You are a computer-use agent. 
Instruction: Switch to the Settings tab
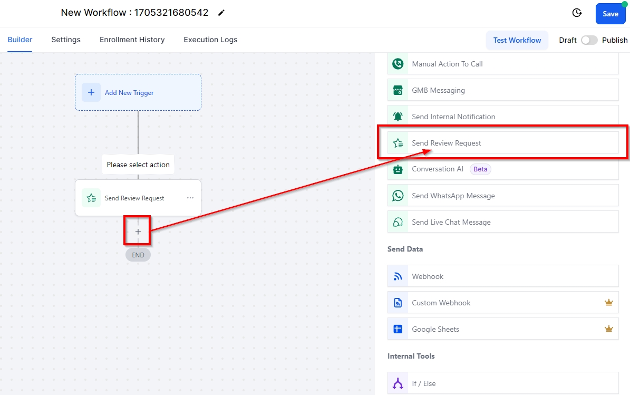tap(66, 40)
